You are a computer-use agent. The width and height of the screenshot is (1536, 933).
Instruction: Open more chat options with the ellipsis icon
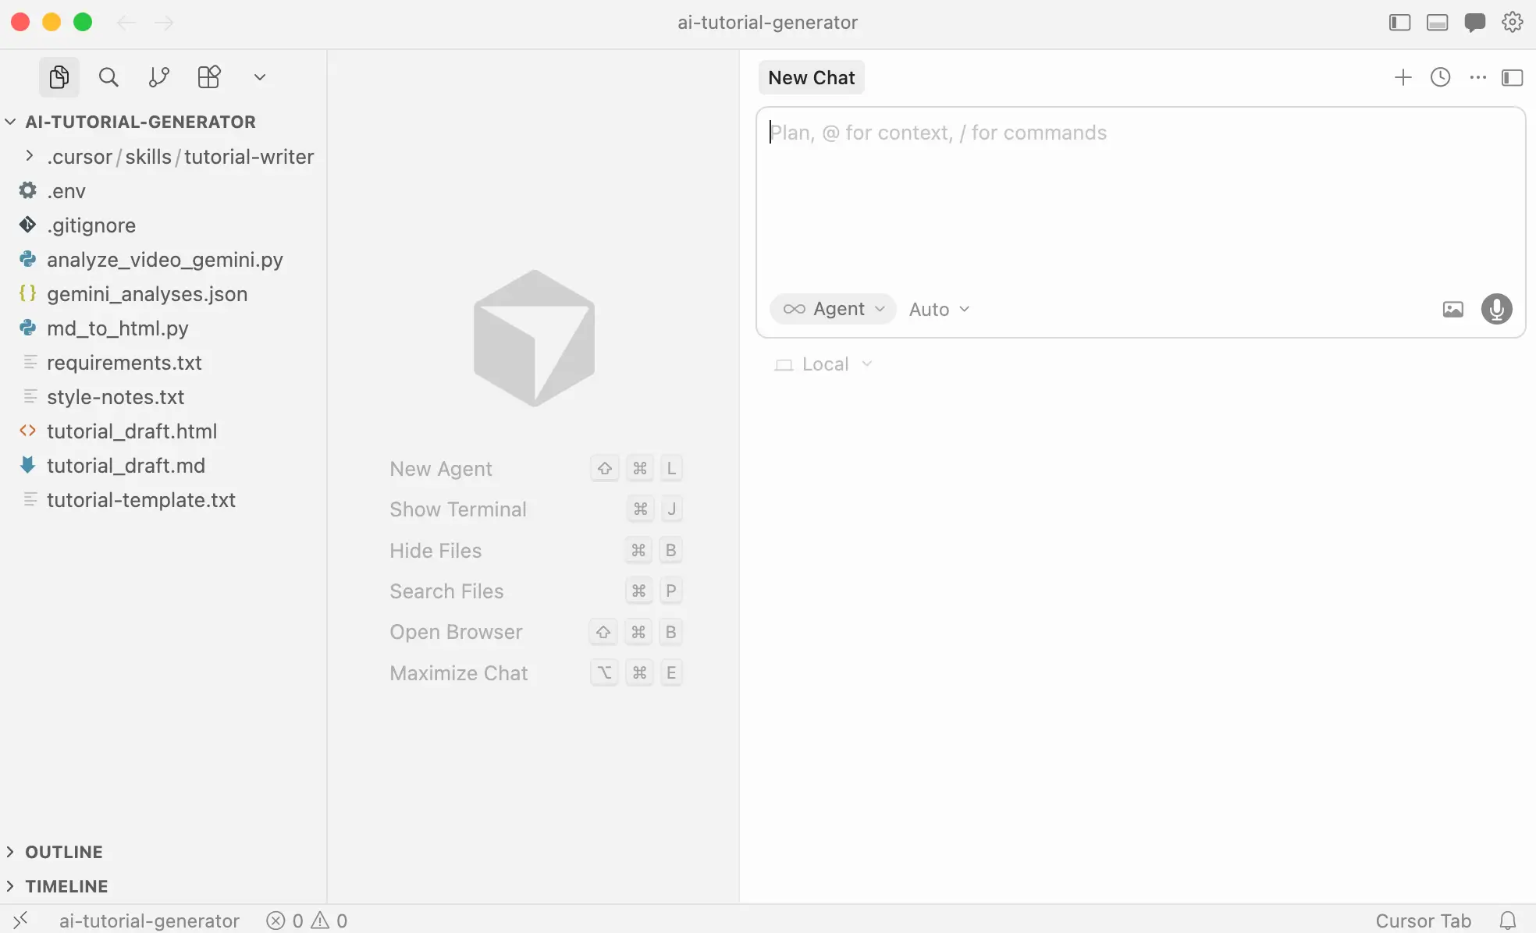click(x=1477, y=77)
